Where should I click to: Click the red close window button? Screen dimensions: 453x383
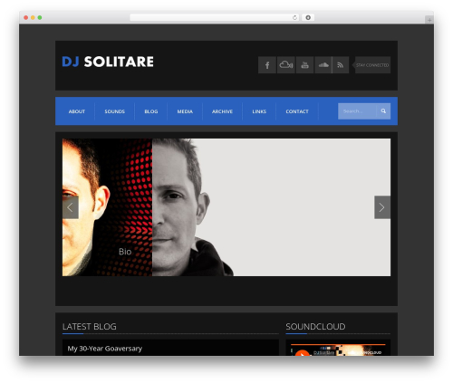point(26,17)
